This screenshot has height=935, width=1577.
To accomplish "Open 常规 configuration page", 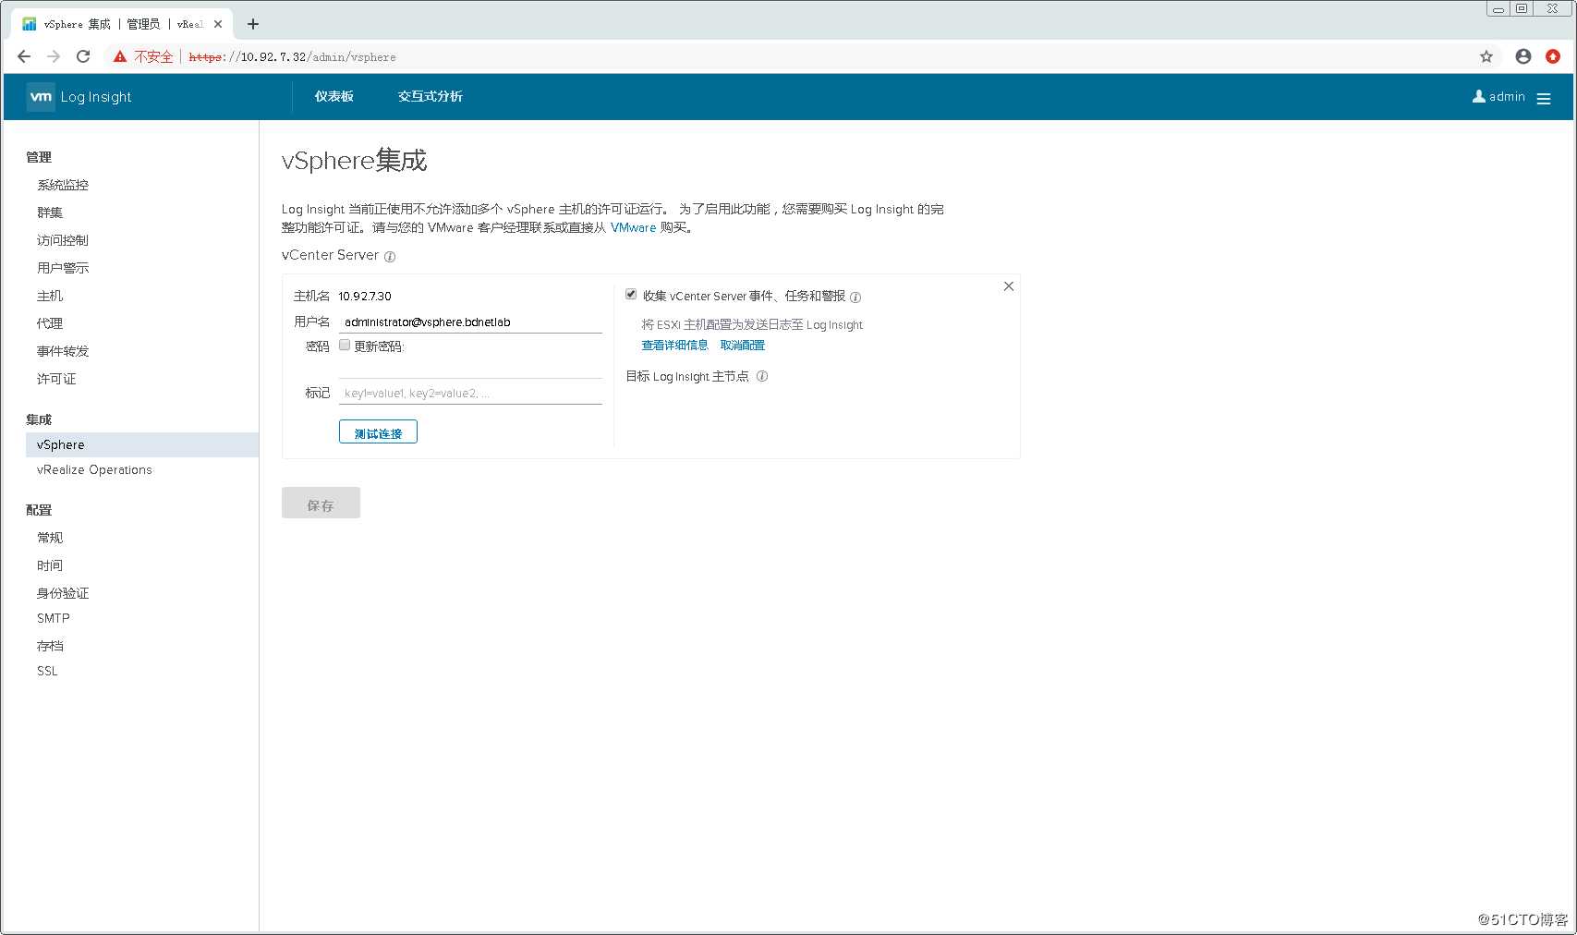I will pos(50,538).
